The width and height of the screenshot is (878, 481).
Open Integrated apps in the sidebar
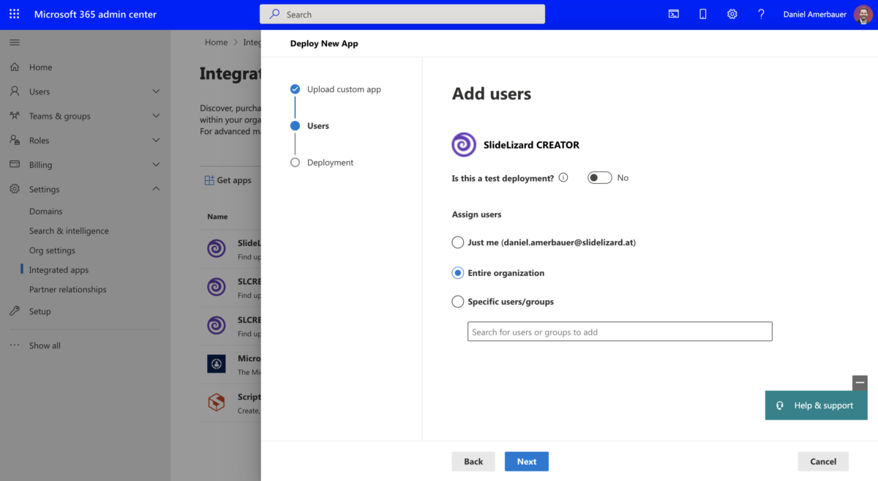(59, 269)
